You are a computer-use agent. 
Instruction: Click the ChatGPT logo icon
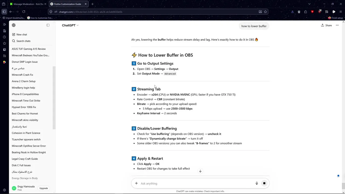[x=14, y=25]
